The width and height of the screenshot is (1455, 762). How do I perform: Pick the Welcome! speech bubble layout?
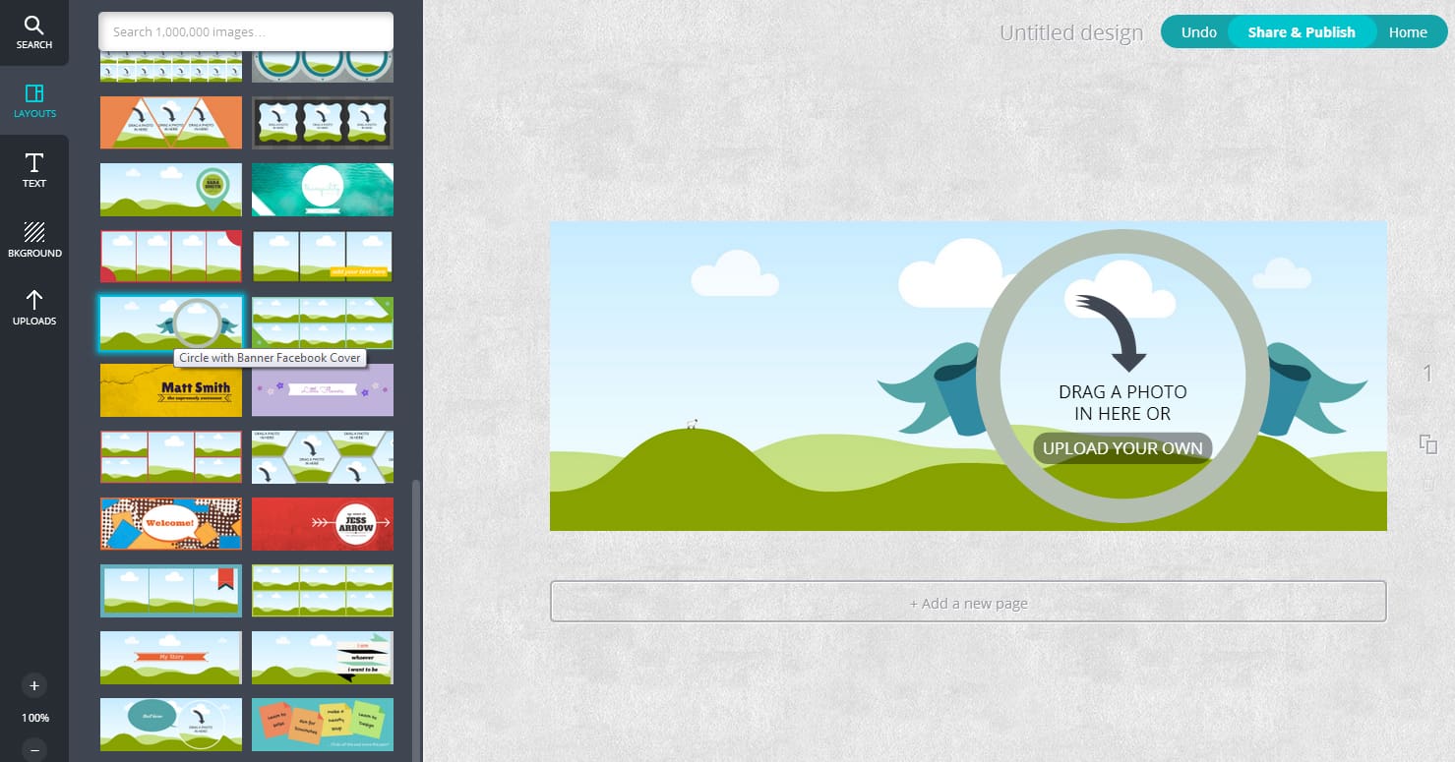point(171,523)
